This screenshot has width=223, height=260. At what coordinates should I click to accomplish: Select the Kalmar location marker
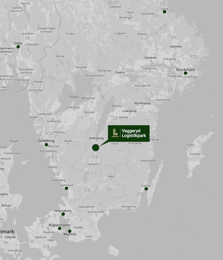(x=146, y=189)
